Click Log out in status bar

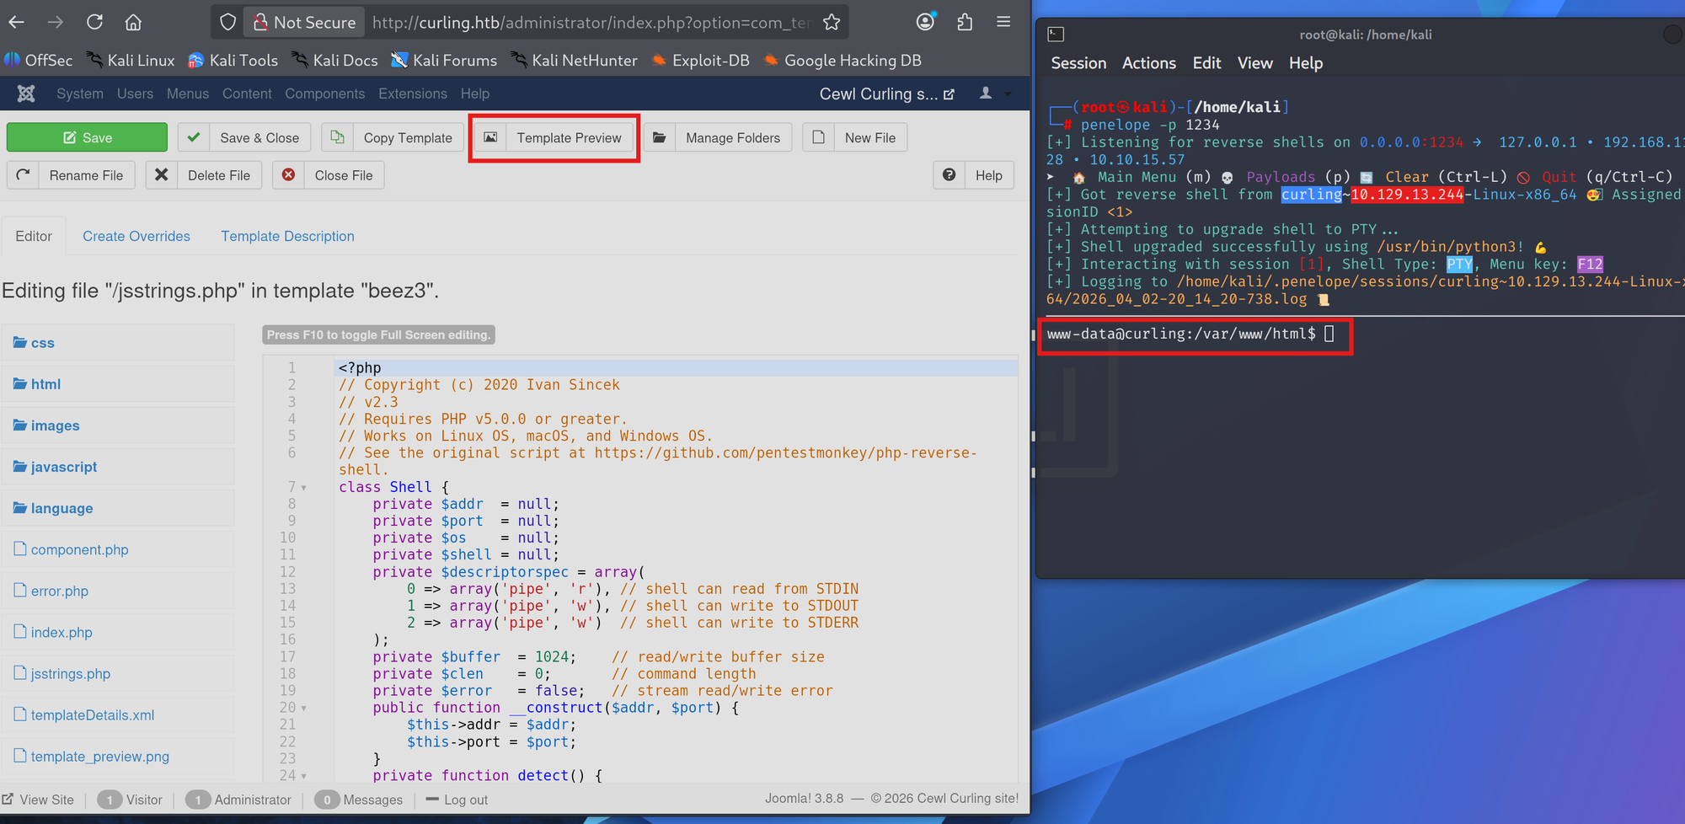(x=457, y=800)
